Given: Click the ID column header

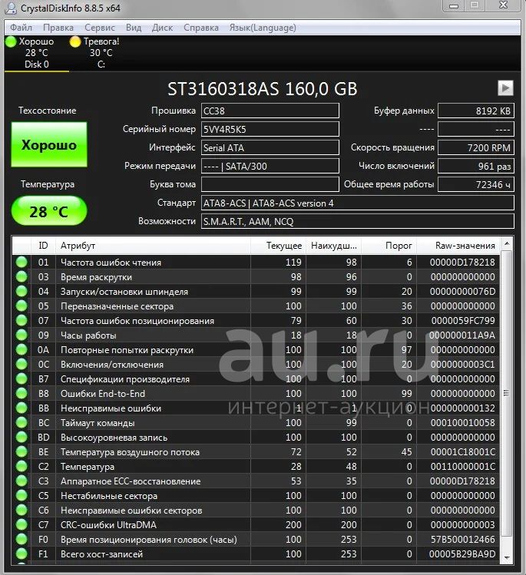Looking at the screenshot, I should pyautogui.click(x=43, y=246).
